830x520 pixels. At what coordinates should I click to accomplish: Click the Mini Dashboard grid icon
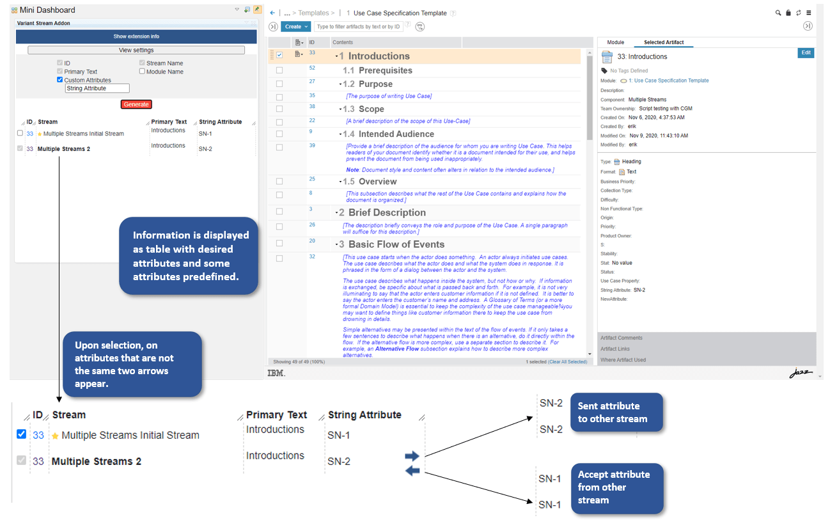[15, 10]
